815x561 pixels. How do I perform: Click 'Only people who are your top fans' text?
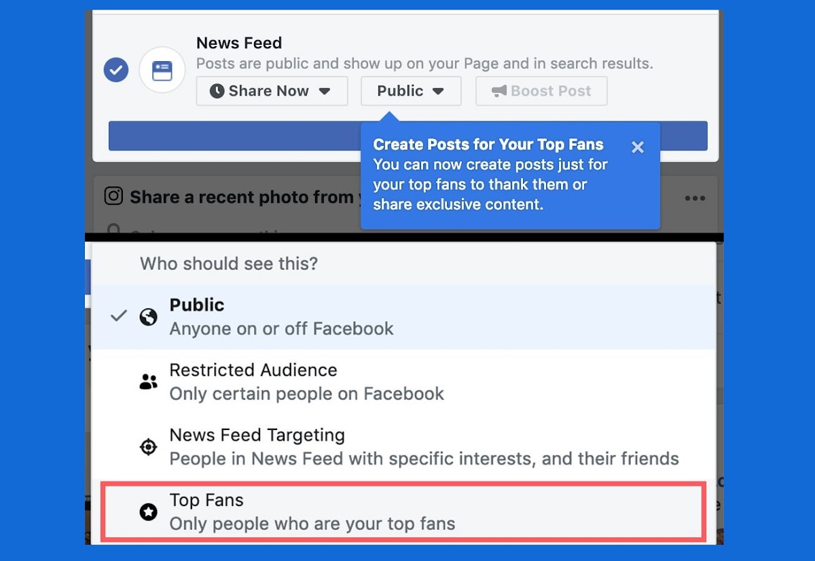coord(312,524)
